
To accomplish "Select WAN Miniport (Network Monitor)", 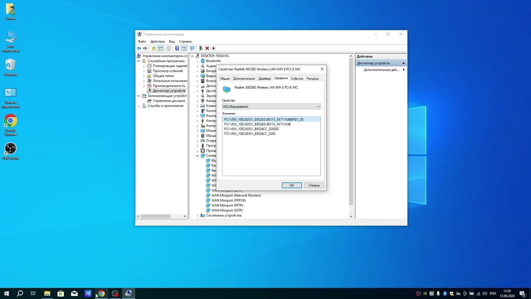I will tap(236, 195).
